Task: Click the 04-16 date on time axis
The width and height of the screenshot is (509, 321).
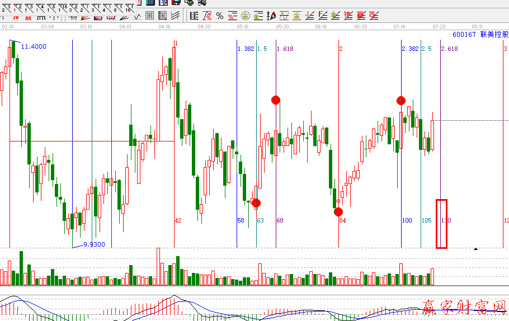Action: point(164,26)
